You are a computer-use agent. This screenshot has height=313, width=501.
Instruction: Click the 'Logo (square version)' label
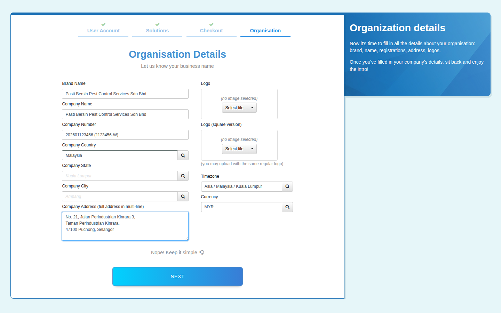221,125
